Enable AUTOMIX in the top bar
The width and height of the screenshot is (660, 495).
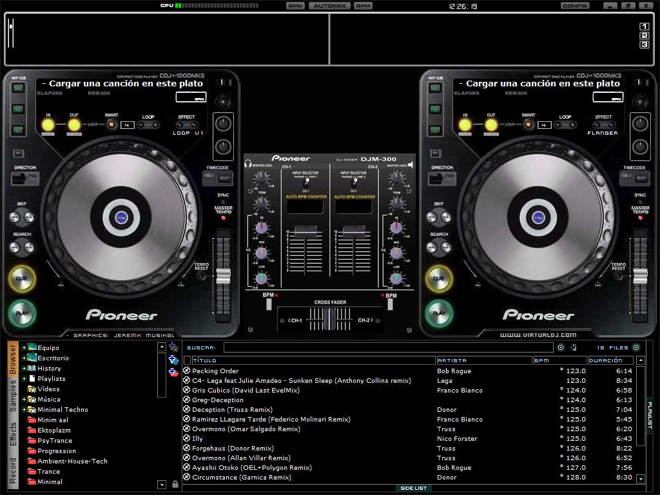point(331,5)
